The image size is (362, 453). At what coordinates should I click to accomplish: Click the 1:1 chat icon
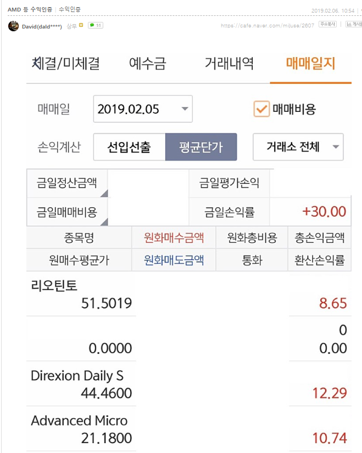pyautogui.click(x=96, y=25)
